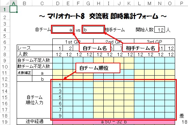The height and width of the screenshot is (125, 188).
Task: Click the 自チーム不足人数 label cell
Action: click(35, 60)
